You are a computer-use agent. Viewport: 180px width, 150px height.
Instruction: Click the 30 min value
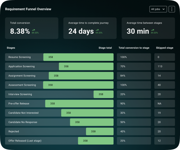coord(138,31)
